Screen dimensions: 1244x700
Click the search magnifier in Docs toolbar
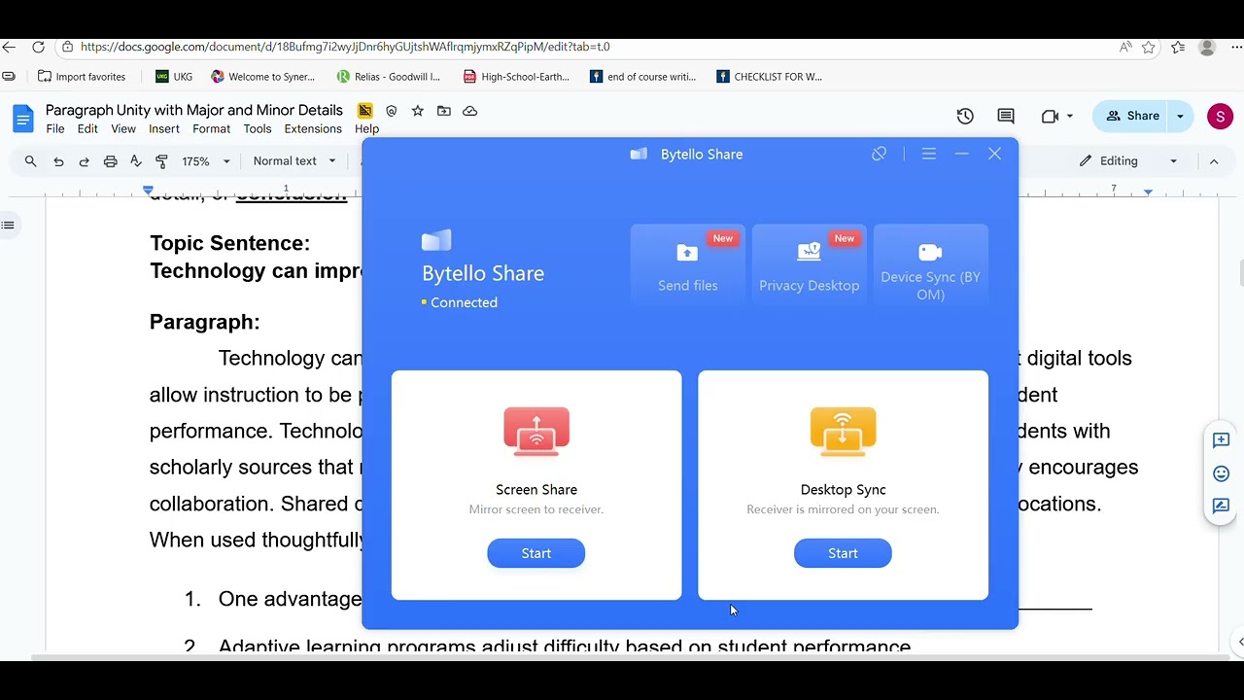pos(30,161)
